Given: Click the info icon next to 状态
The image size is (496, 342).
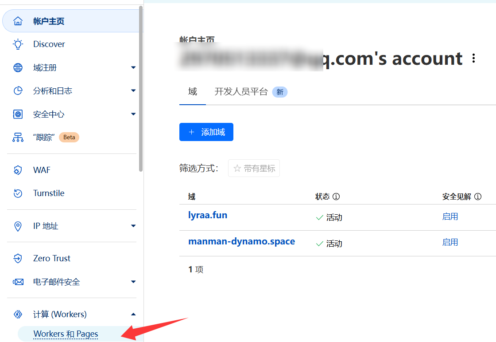Looking at the screenshot, I should click(x=336, y=197).
